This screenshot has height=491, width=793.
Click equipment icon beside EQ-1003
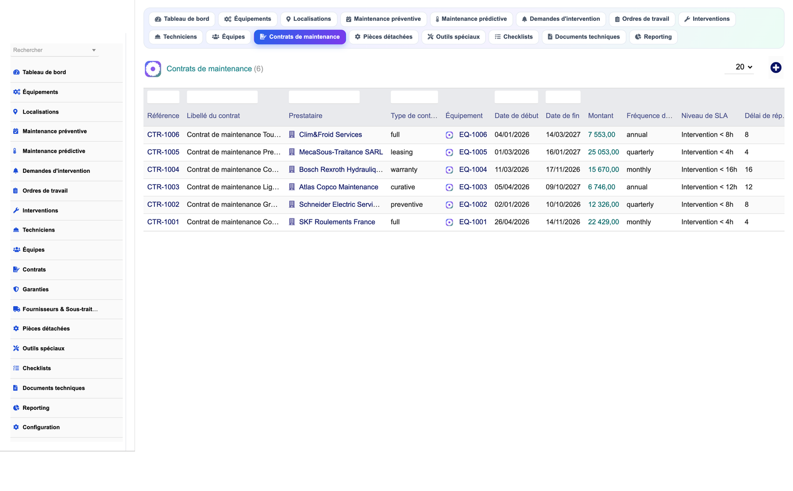pos(449,188)
